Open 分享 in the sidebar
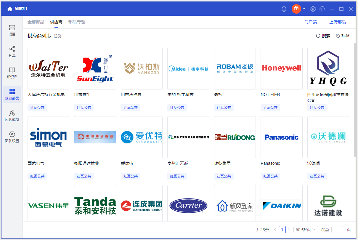This screenshot has height=240, width=358. pyautogui.click(x=12, y=52)
